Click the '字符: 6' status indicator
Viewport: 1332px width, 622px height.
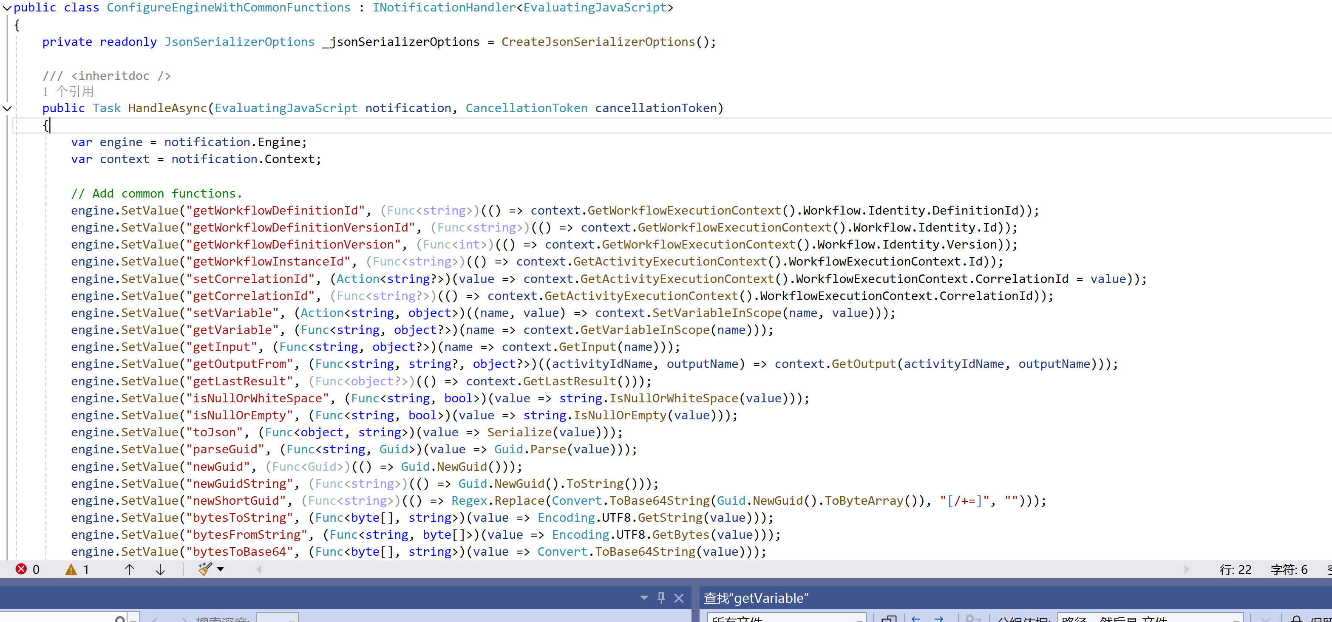click(x=1289, y=569)
